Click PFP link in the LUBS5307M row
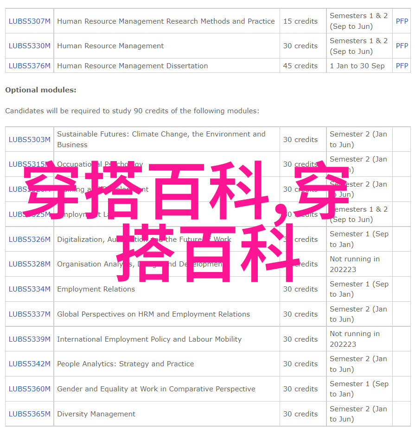The image size is (415, 428). [x=402, y=21]
